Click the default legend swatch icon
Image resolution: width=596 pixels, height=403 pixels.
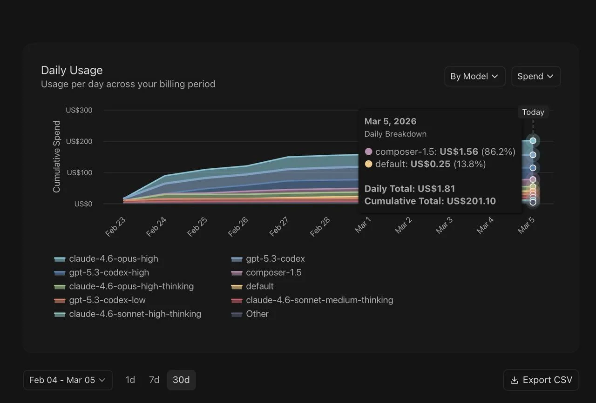[x=237, y=286]
